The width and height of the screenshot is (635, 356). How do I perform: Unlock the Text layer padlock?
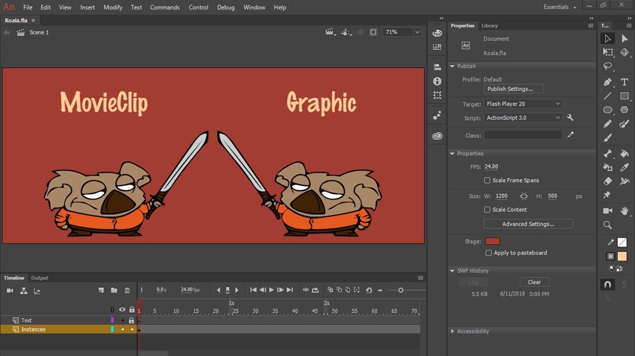click(x=131, y=320)
